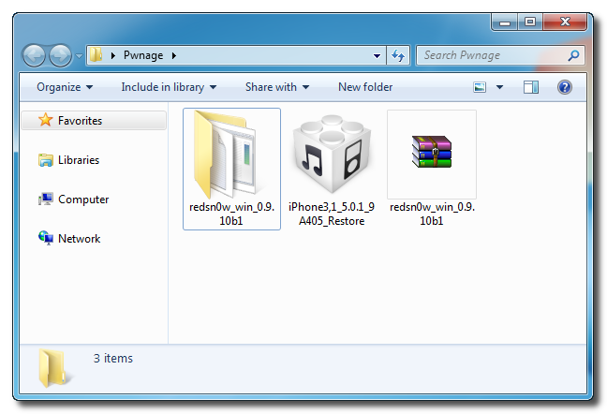Viewport: 607px width, 414px height.
Task: Open Windows Help question mark
Action: pos(565,87)
